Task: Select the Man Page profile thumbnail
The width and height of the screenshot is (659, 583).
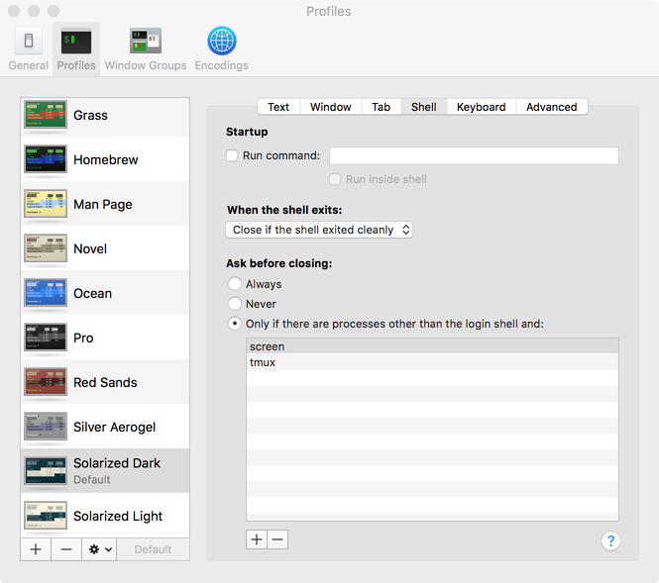Action: [x=46, y=203]
